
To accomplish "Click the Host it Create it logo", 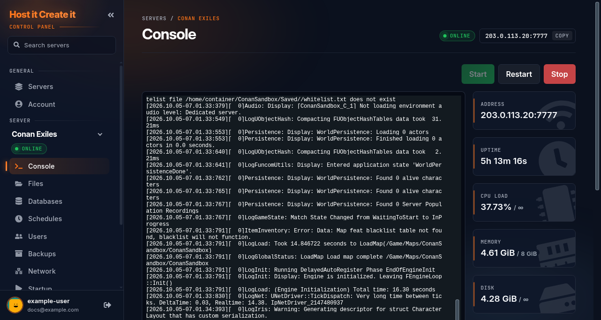I will point(42,15).
